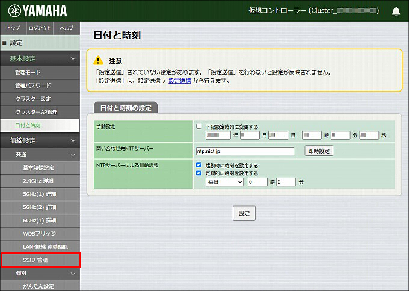Image resolution: width=409 pixels, height=291 pixels.
Task: Go to トップ in the navigation bar
Action: click(x=13, y=28)
